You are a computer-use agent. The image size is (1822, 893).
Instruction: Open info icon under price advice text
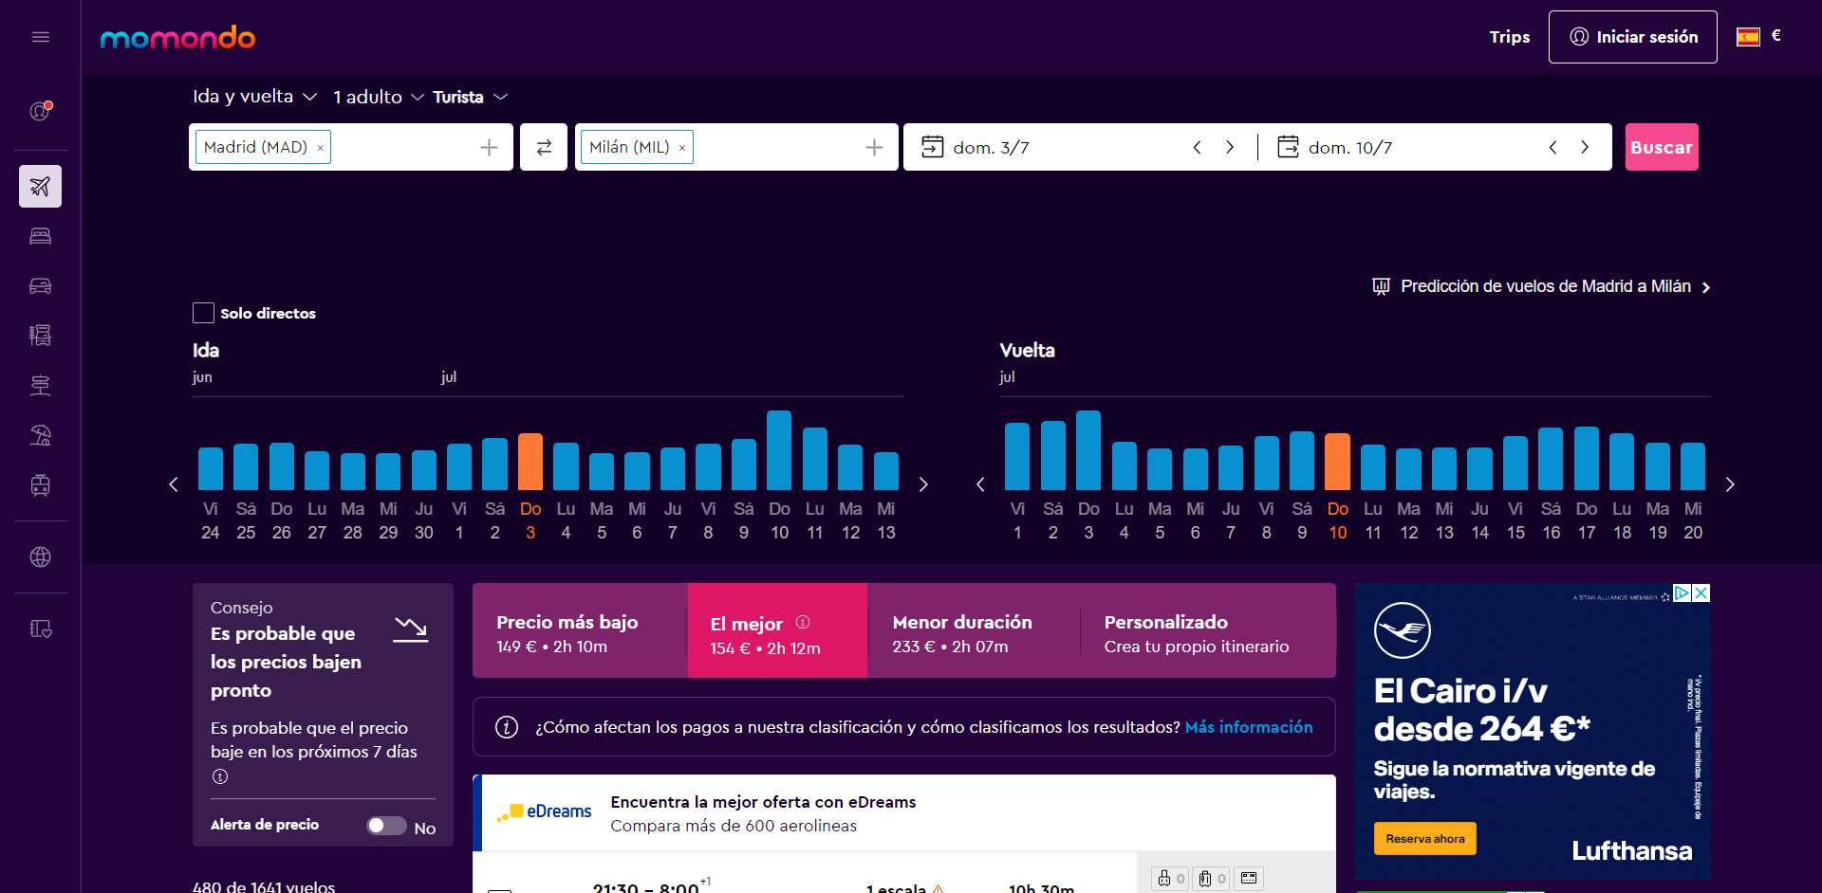point(220,776)
